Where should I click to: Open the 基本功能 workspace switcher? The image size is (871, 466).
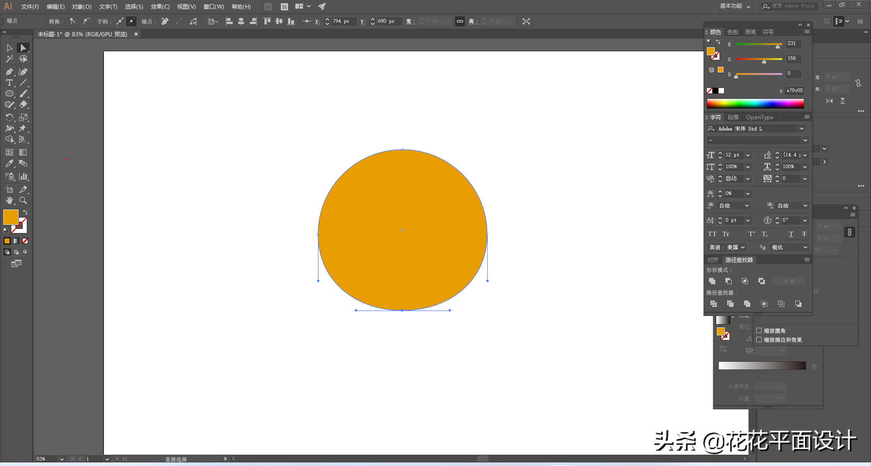point(735,6)
